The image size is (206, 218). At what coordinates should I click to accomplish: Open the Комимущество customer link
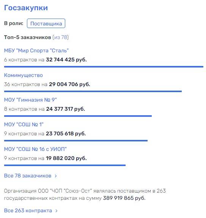click(x=24, y=75)
